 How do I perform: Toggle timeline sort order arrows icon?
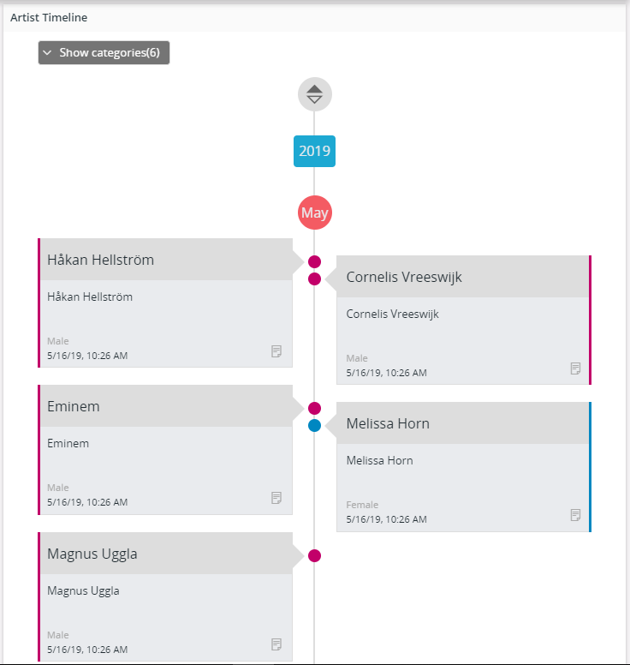(x=314, y=94)
